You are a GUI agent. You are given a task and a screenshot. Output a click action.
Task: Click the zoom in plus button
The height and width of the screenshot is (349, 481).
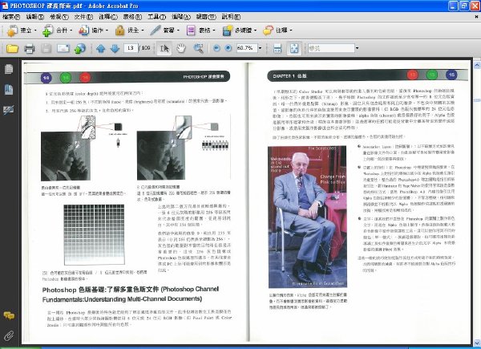228,48
